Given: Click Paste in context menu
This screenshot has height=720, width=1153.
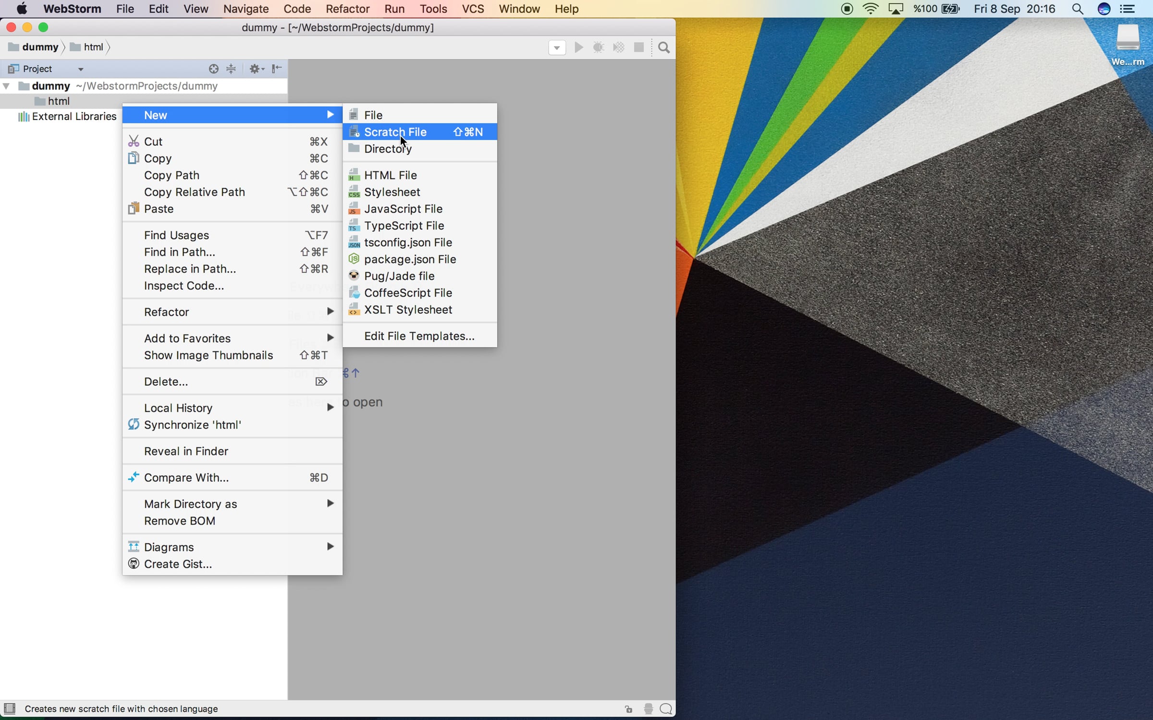Looking at the screenshot, I should [x=233, y=209].
